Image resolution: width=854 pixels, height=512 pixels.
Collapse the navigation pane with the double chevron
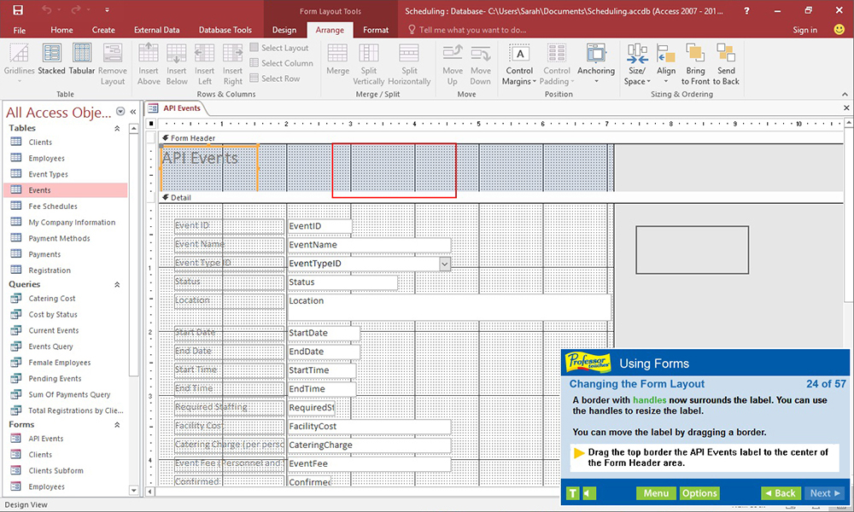click(133, 112)
